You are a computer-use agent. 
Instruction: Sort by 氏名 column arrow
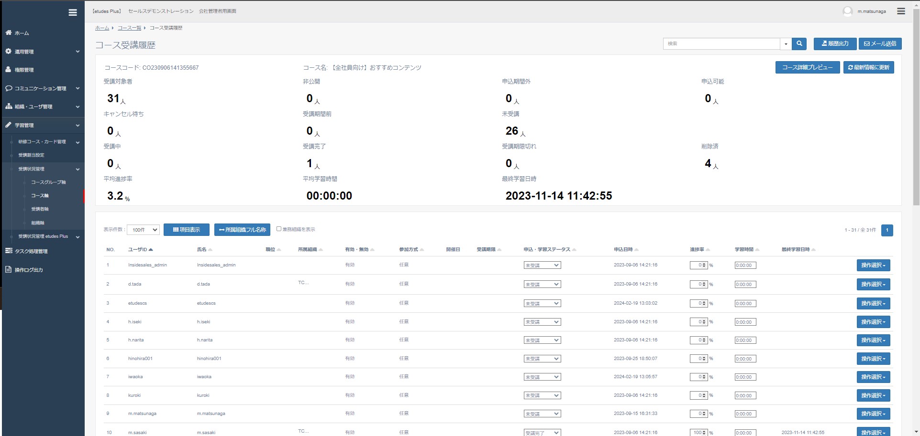coord(210,249)
